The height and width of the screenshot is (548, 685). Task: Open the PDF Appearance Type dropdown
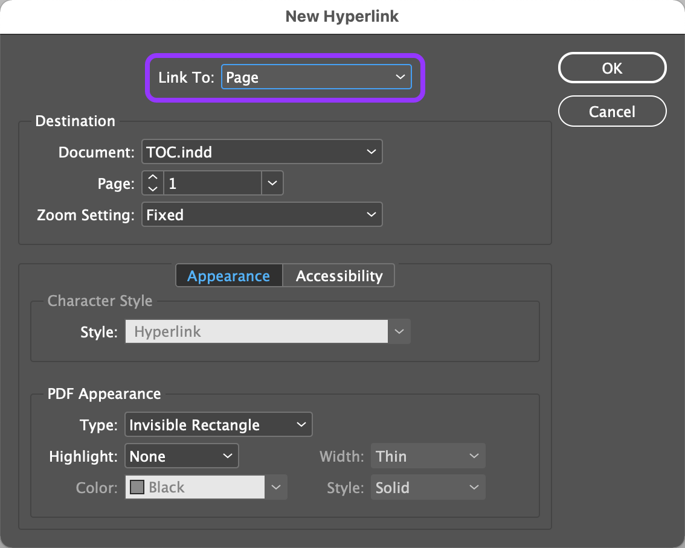[219, 424]
